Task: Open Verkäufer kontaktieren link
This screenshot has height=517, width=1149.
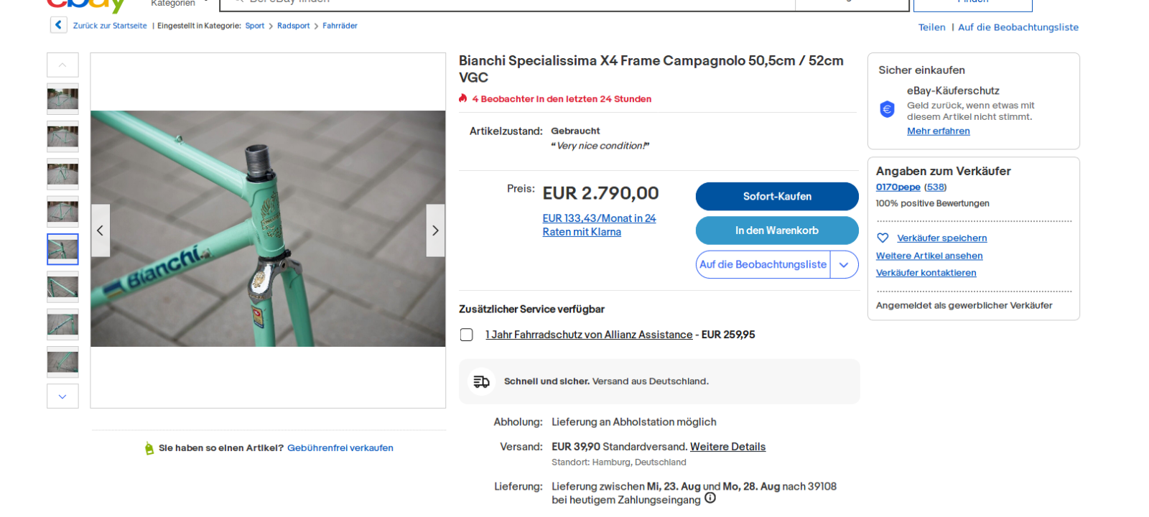Action: (926, 273)
